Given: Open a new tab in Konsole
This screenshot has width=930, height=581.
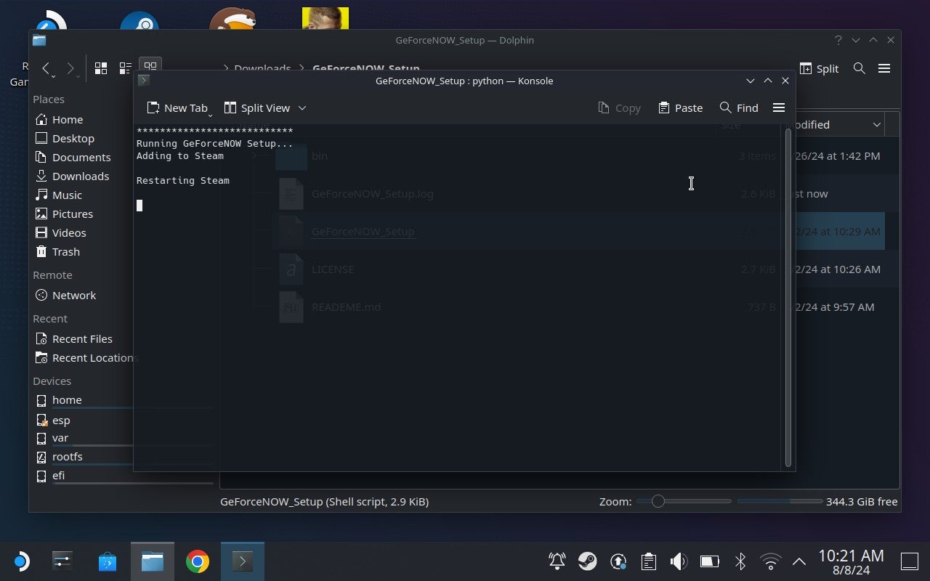Looking at the screenshot, I should pyautogui.click(x=178, y=107).
